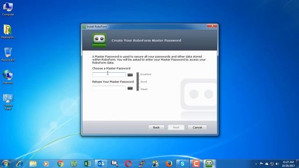Switch to the RoboForm installer taskbar button
The width and height of the screenshot is (299, 168).
pos(209,164)
